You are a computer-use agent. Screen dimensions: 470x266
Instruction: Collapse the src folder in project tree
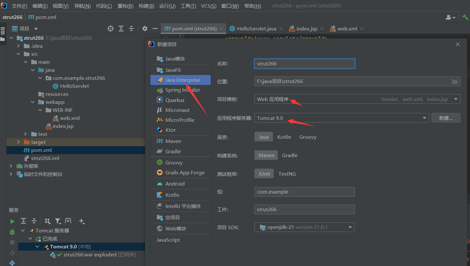[x=18, y=54]
